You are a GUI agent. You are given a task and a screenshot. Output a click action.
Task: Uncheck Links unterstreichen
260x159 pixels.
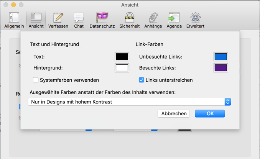tap(142, 80)
